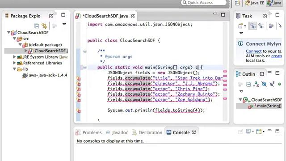Viewport: 286px width, 161px height.
Task: Click code text 'JSONObject fields = new JSONObject();'
Action: click(154, 72)
